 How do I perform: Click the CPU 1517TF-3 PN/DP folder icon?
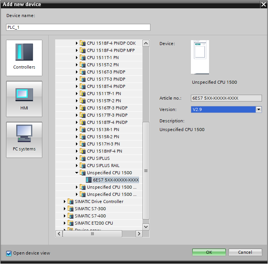[82, 115]
